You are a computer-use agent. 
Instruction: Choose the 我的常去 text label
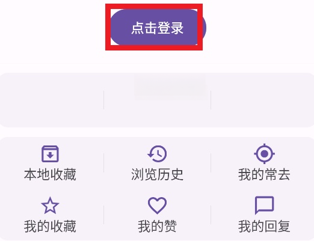[264, 175]
